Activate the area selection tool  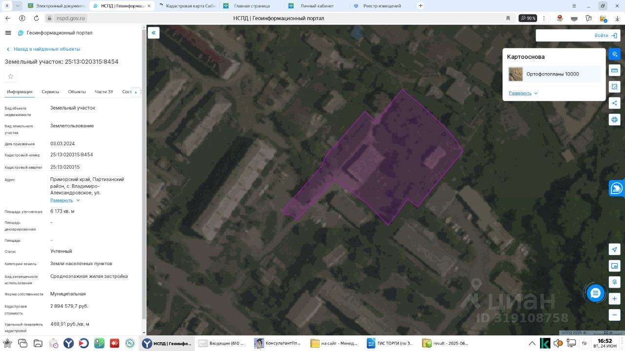[614, 87]
